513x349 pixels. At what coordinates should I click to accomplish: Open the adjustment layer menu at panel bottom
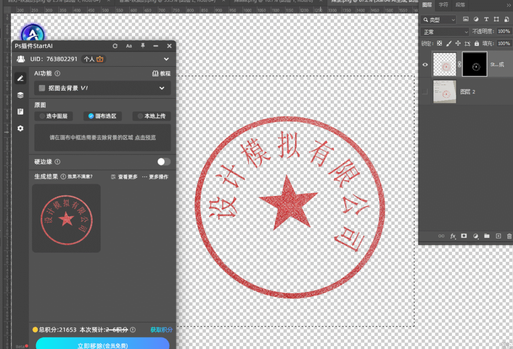point(476,236)
